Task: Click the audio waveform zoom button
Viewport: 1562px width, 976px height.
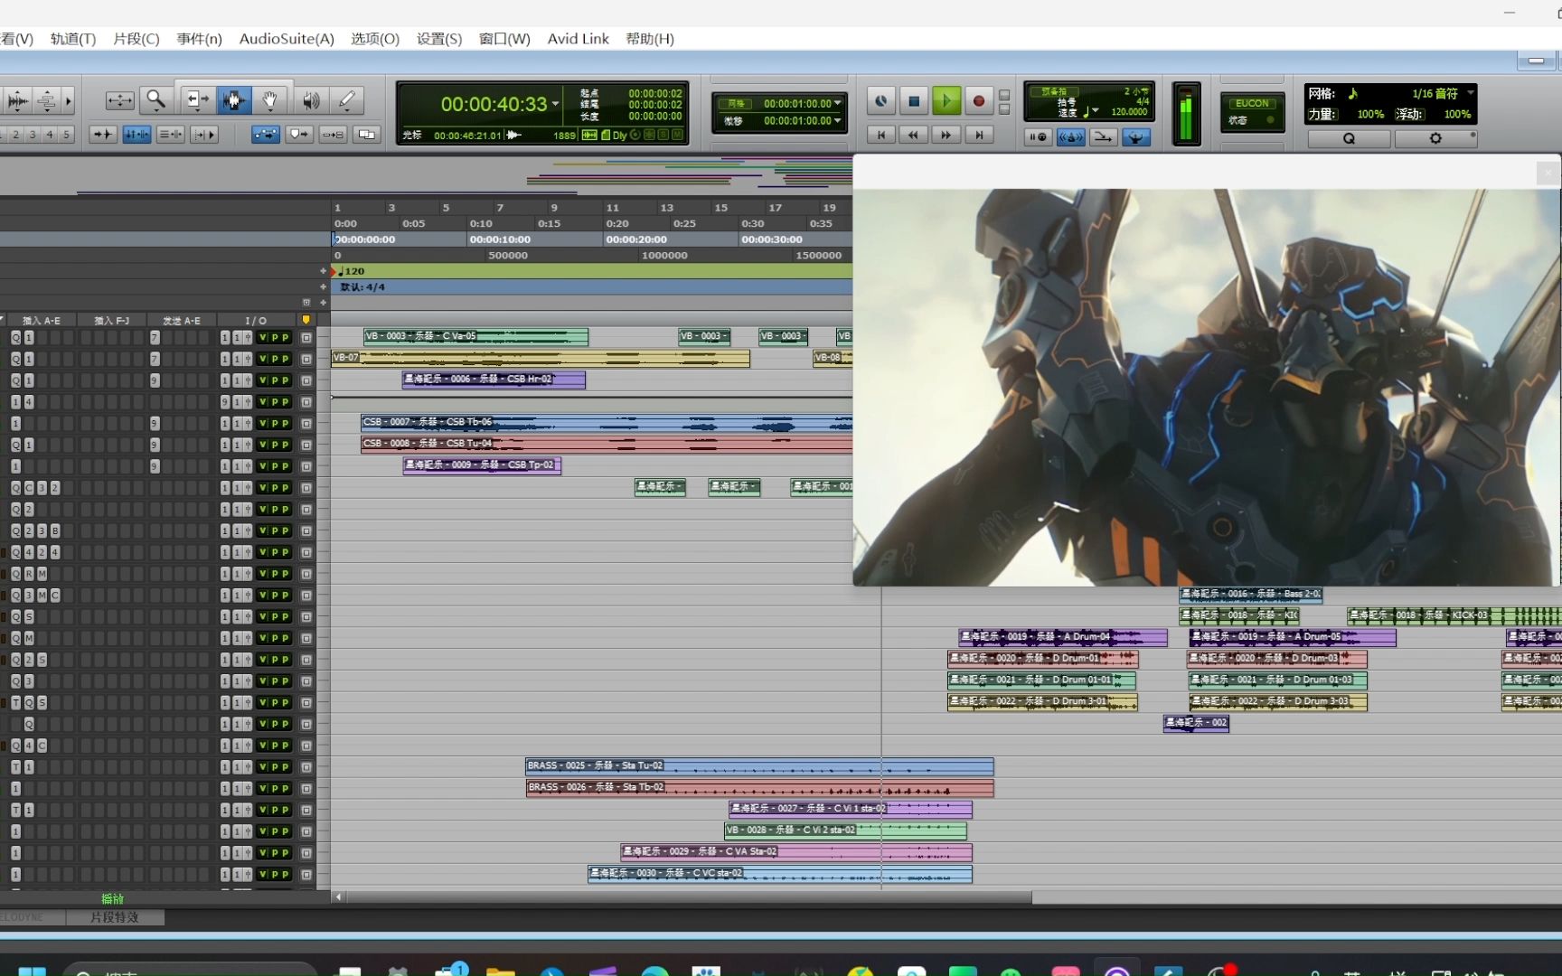Action: coord(17,99)
